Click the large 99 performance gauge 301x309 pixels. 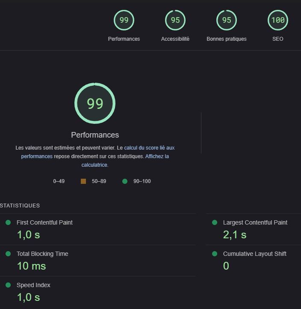[95, 103]
